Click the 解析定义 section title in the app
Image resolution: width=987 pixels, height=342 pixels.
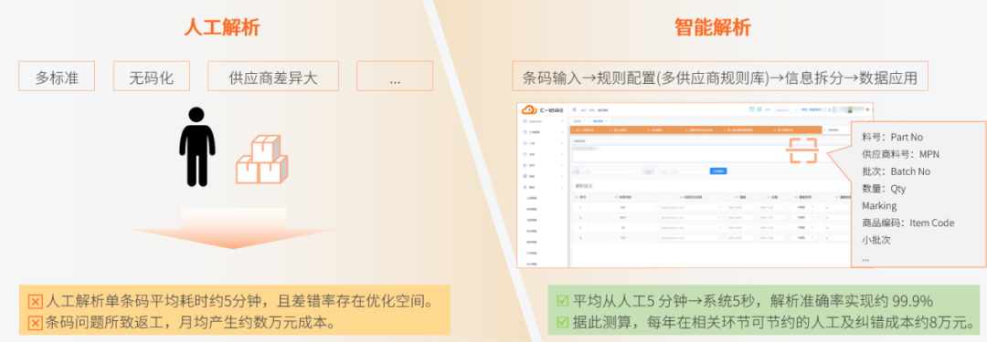tap(585, 186)
